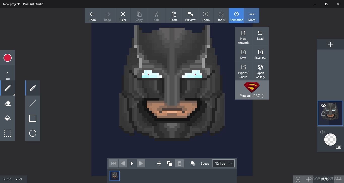Screen dimensions: 344x183
Task: Choose the Rectangle shape sub-tool
Action: tap(33, 118)
